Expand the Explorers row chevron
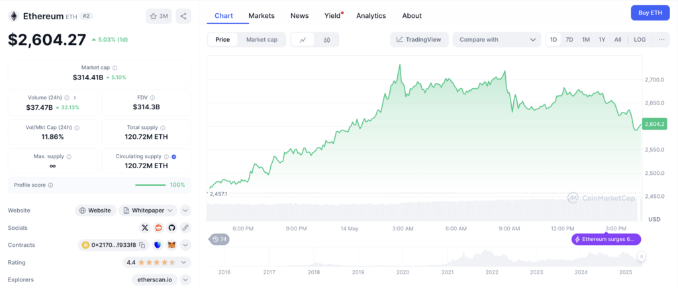678x288 pixels. click(x=185, y=280)
